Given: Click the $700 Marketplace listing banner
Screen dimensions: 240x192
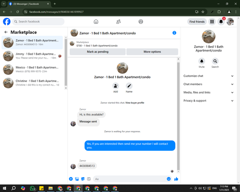Looking at the screenshot, I should tap(124, 44).
